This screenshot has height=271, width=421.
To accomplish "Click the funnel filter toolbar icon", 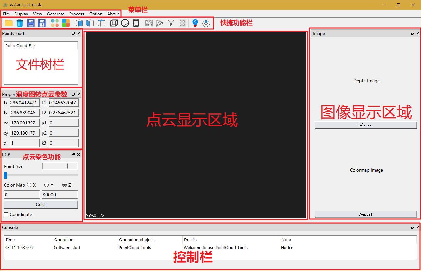I will [x=171, y=23].
